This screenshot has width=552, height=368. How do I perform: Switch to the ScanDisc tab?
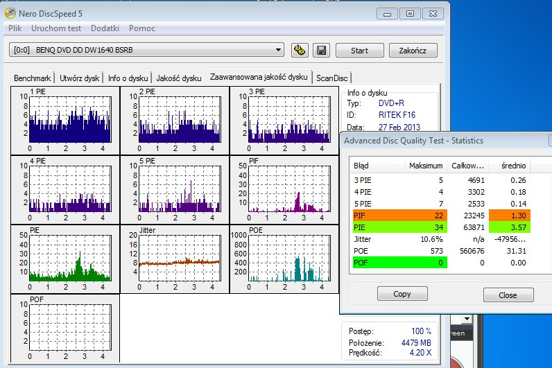(331, 78)
